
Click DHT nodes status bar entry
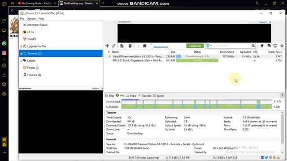point(144,157)
